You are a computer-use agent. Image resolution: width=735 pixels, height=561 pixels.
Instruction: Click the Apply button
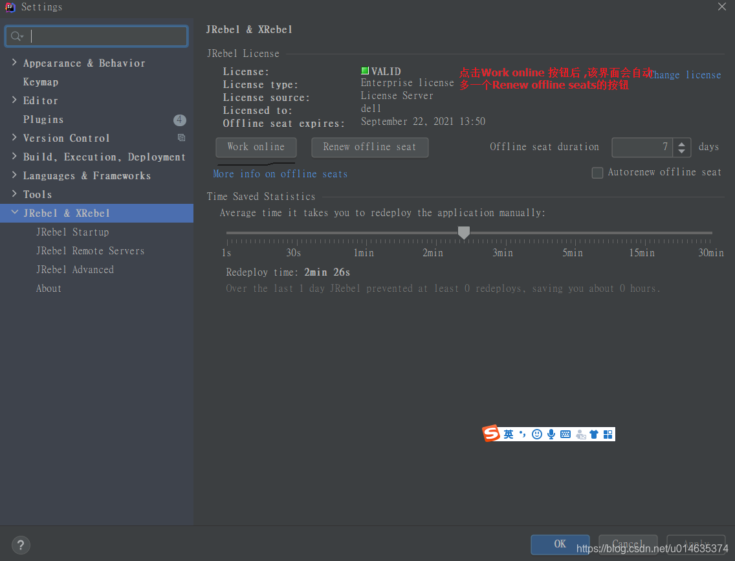(x=696, y=544)
